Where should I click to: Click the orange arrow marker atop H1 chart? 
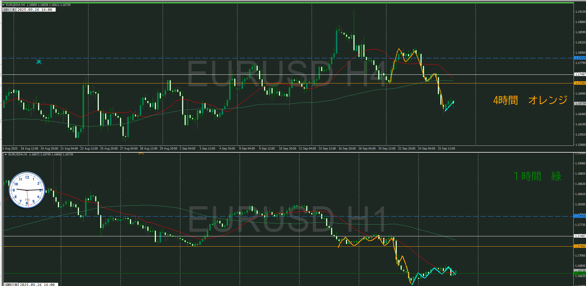pos(141,153)
